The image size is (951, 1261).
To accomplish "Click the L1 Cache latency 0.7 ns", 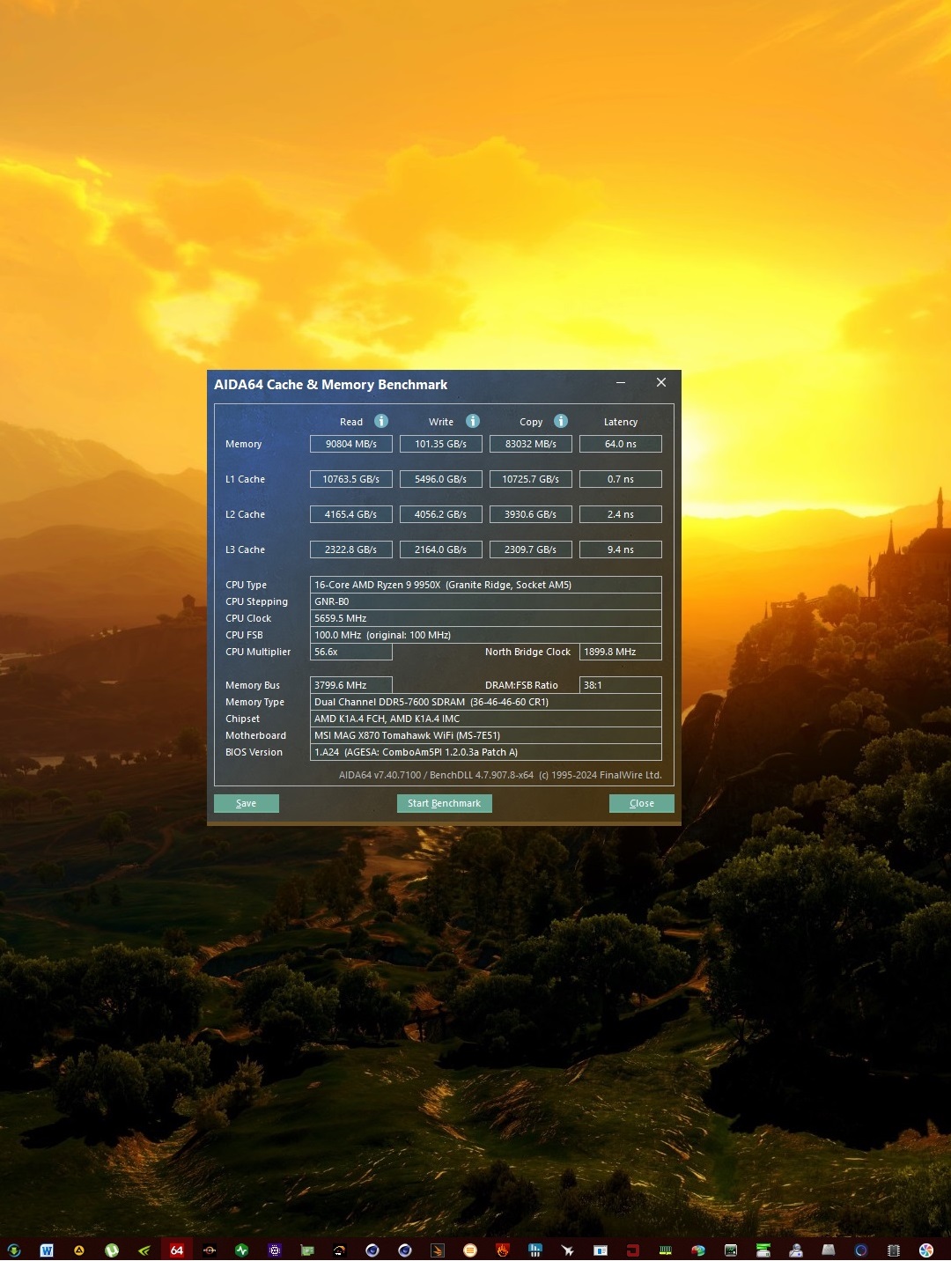I will click(621, 479).
